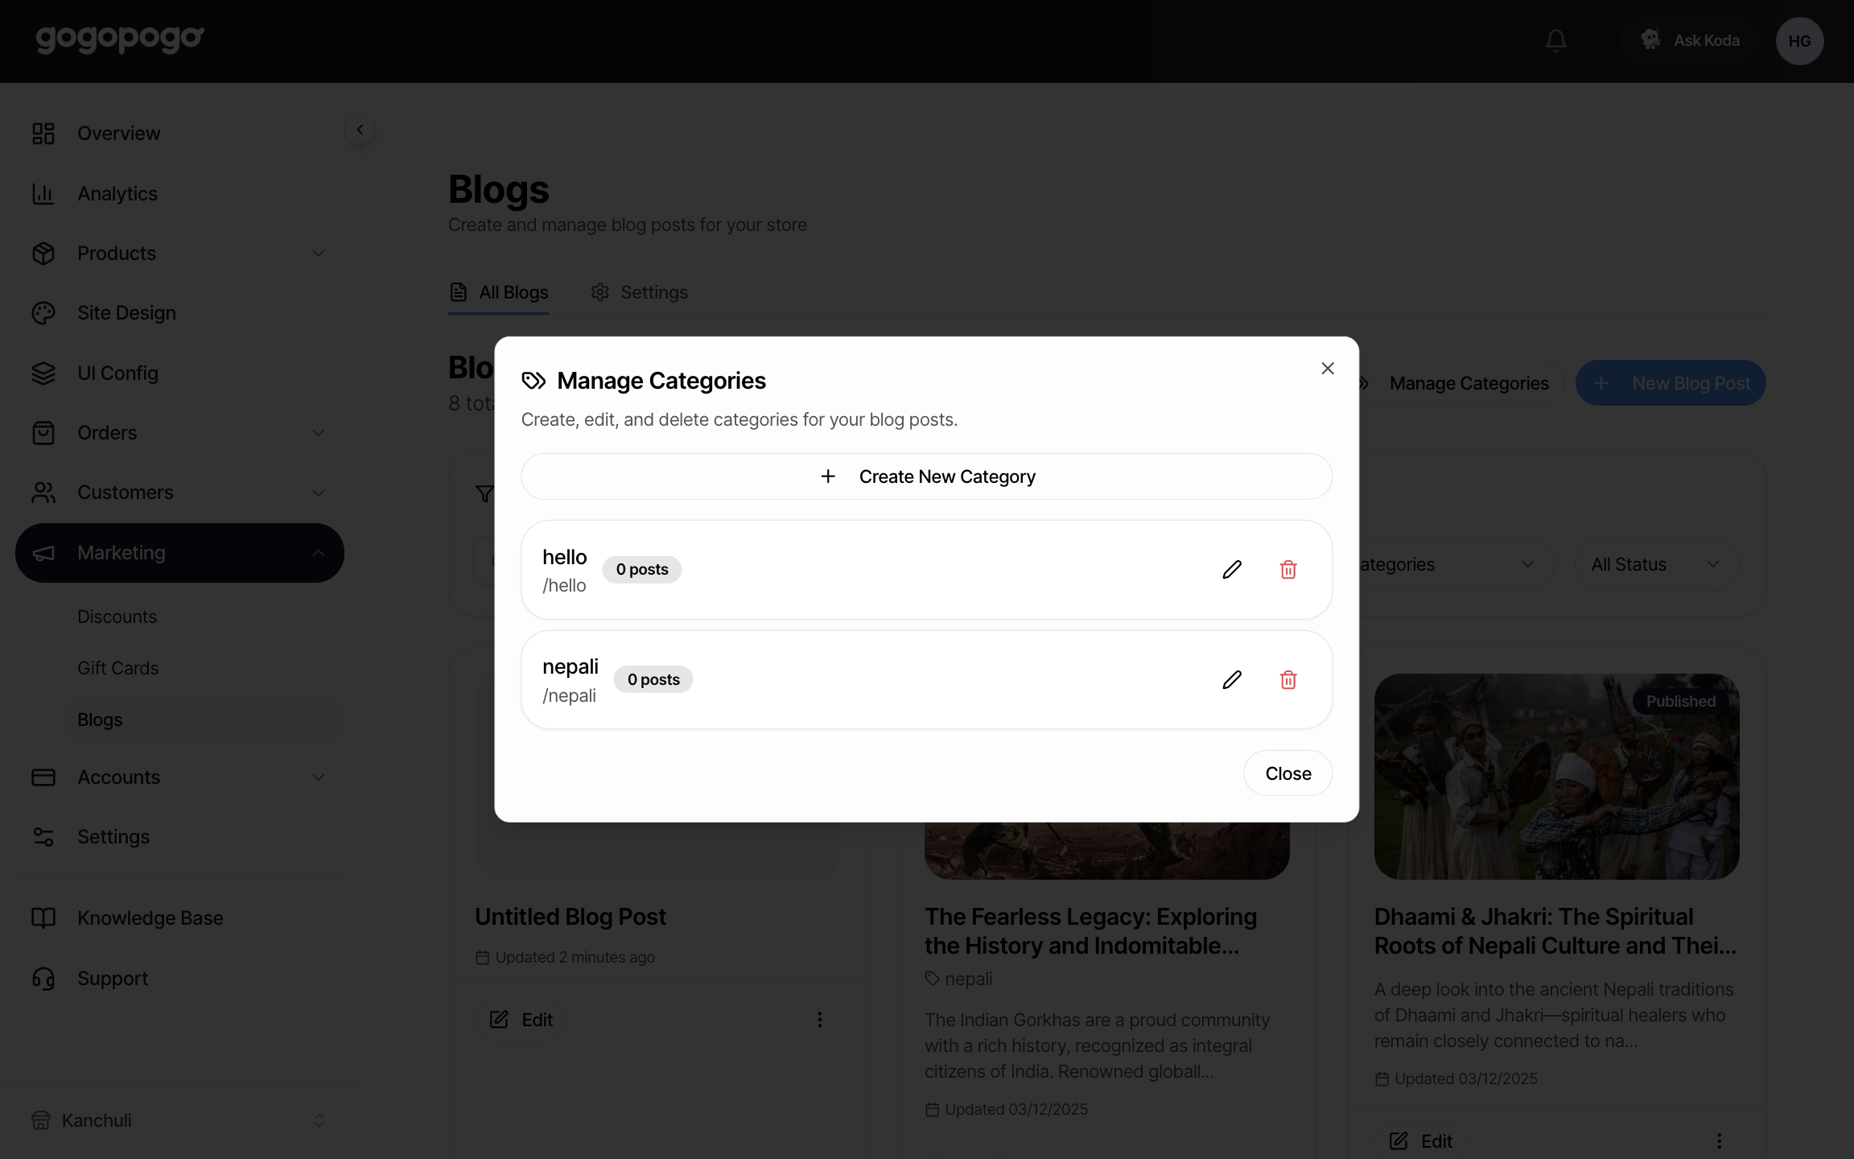1854x1159 pixels.
Task: Open Site Design in the sidebar
Action: pyautogui.click(x=179, y=313)
